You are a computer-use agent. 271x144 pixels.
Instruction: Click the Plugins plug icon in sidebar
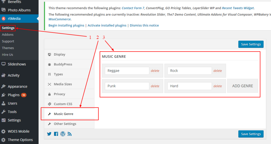coord(3,95)
